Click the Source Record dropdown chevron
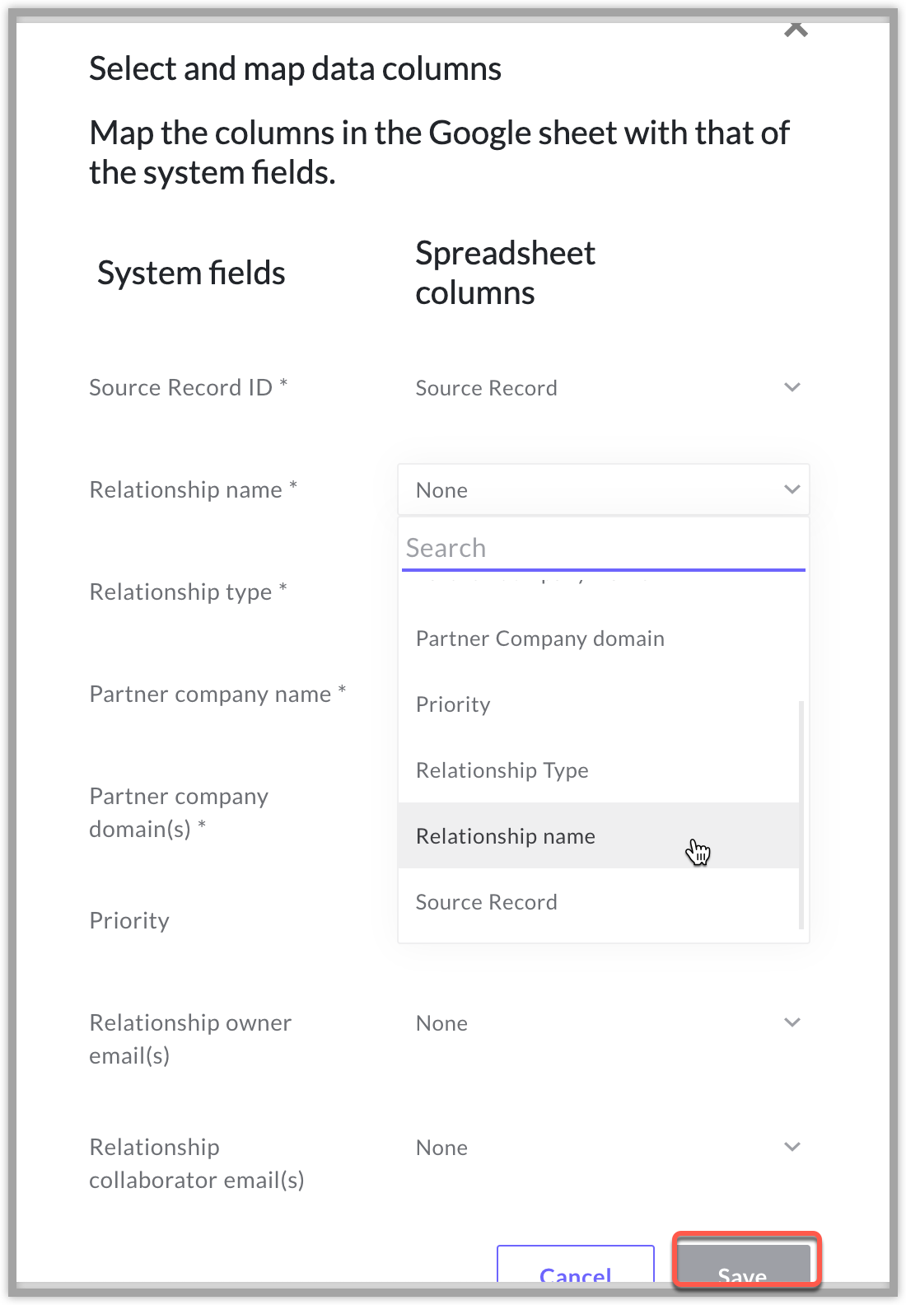Screen dimensions: 906x1305 pyautogui.click(x=792, y=387)
